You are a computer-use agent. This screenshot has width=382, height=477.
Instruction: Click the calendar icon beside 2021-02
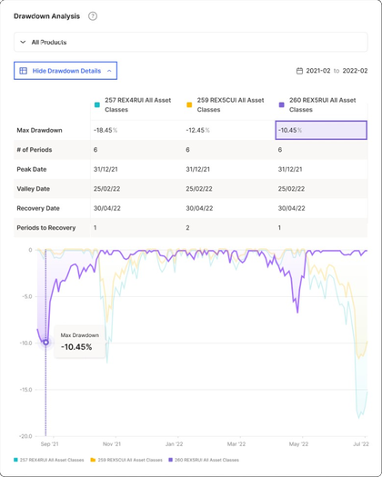[299, 71]
